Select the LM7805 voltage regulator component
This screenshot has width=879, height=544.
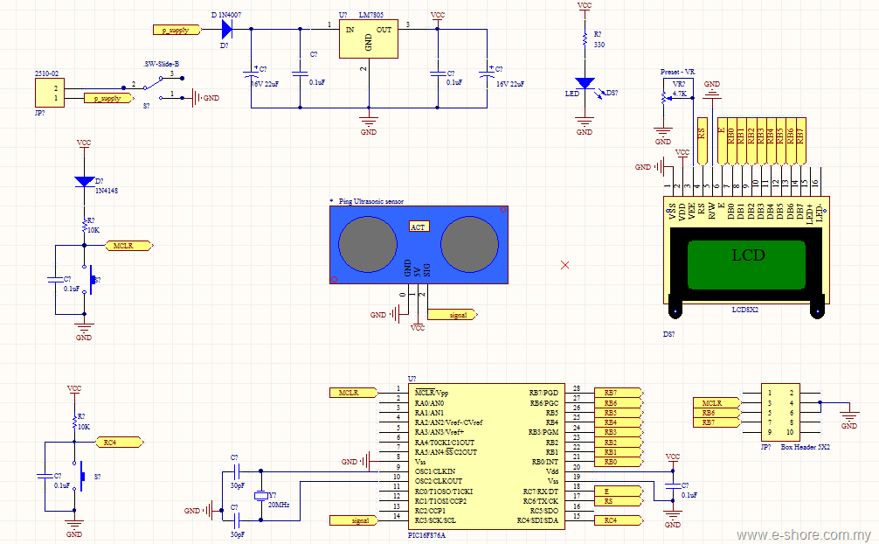point(369,38)
